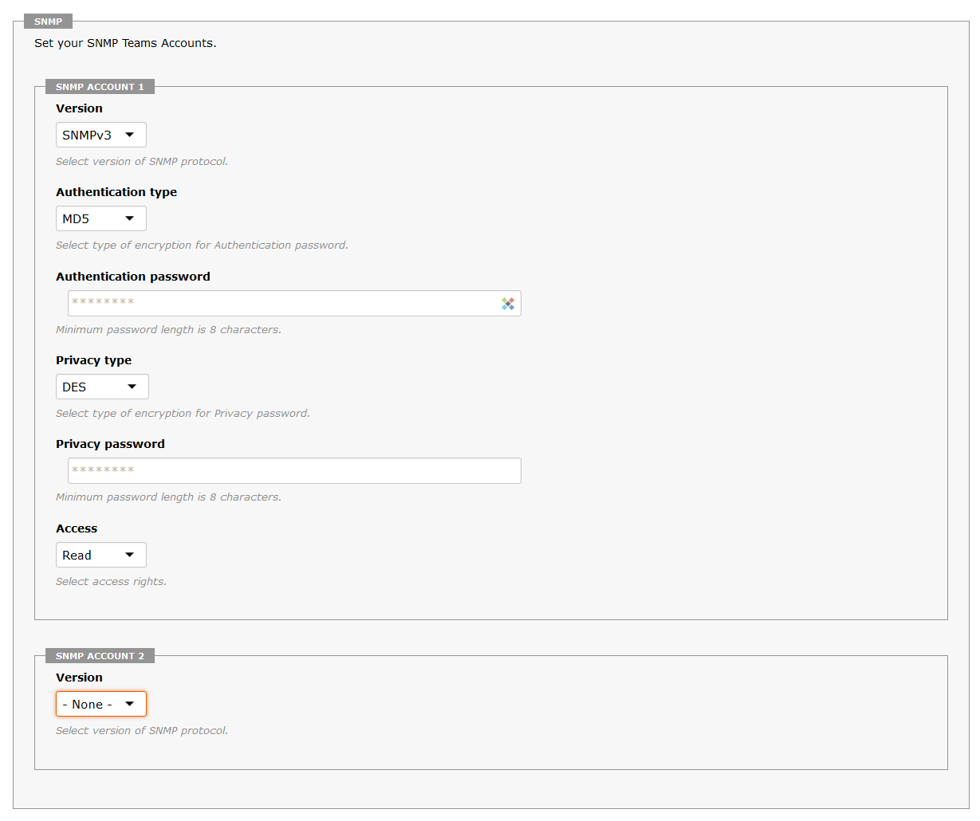
Task: Click the Authentication type label
Action: pyautogui.click(x=116, y=192)
